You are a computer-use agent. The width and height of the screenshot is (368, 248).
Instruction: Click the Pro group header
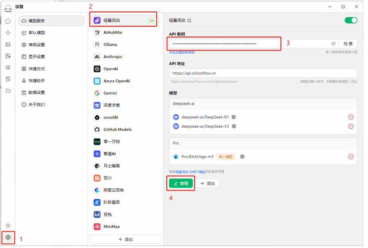coord(263,143)
